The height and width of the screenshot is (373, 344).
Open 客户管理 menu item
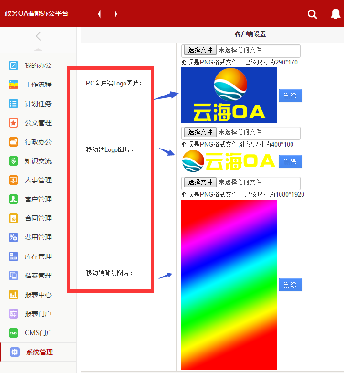tap(38, 199)
